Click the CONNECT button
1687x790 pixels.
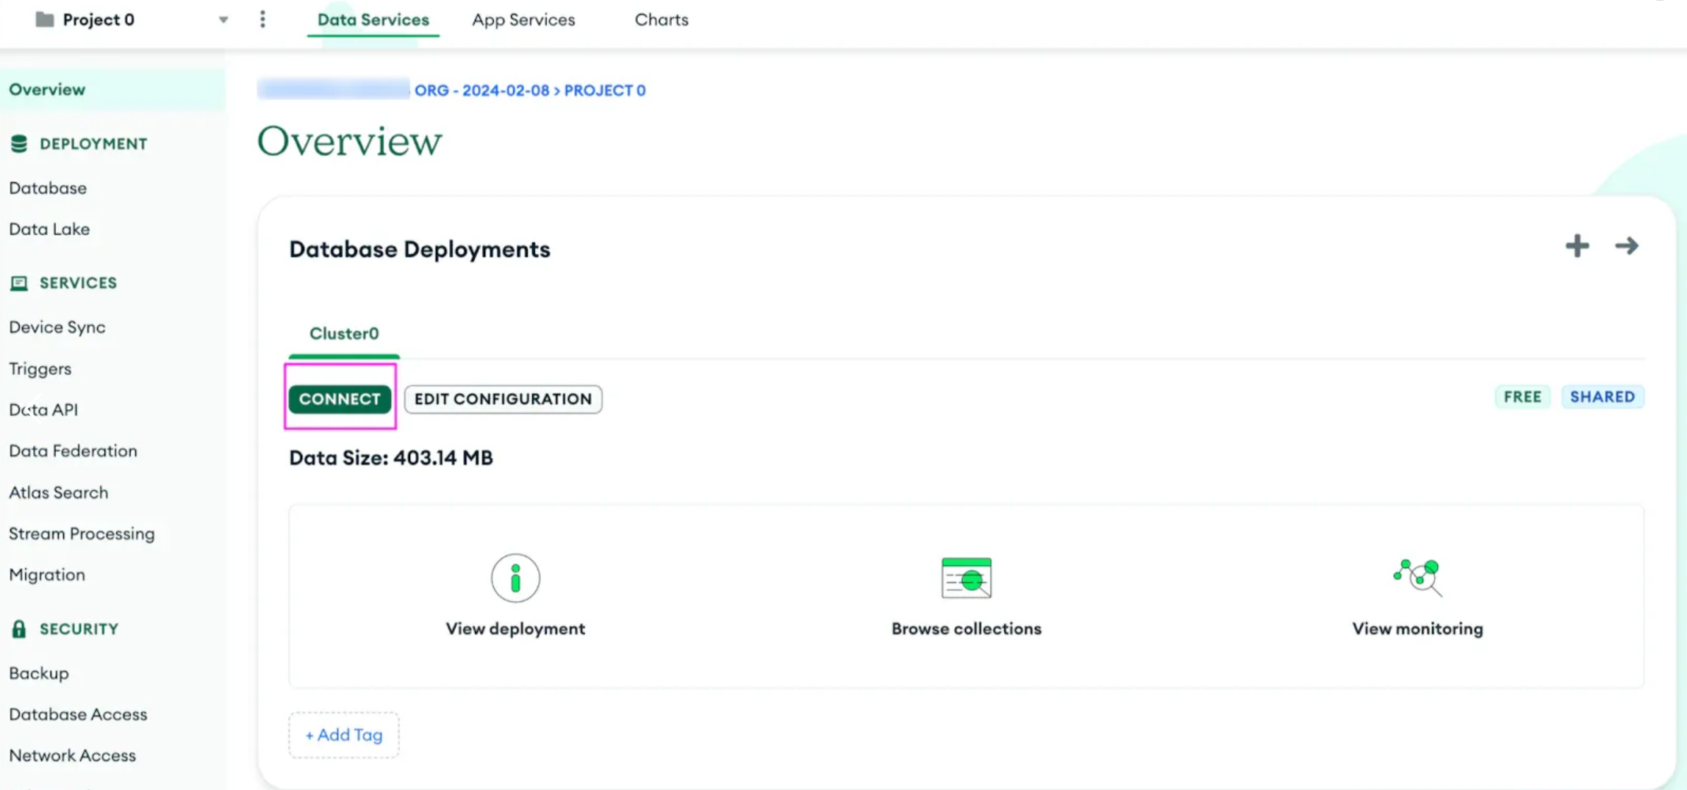point(340,399)
